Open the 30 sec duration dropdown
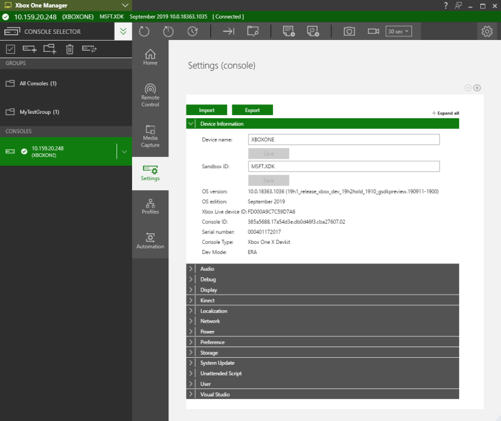This screenshot has height=421, width=501. coord(398,31)
